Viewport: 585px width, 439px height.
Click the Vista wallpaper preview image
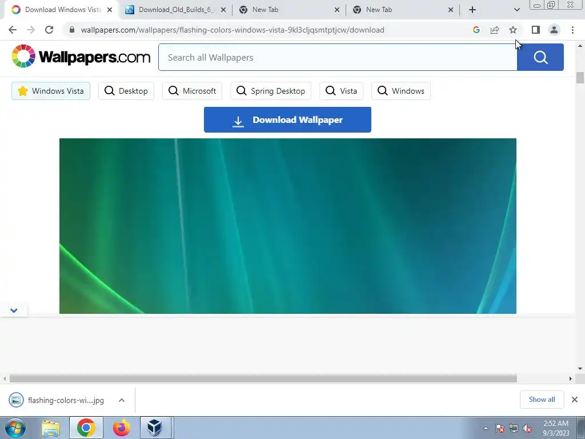pos(288,226)
